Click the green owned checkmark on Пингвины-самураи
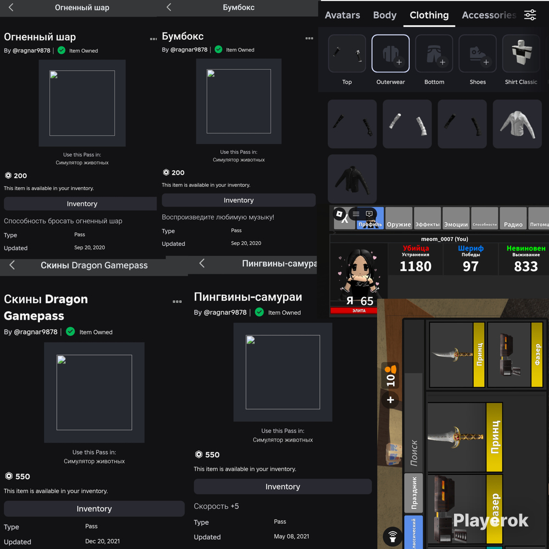Viewport: 549px width, 549px height. click(260, 312)
